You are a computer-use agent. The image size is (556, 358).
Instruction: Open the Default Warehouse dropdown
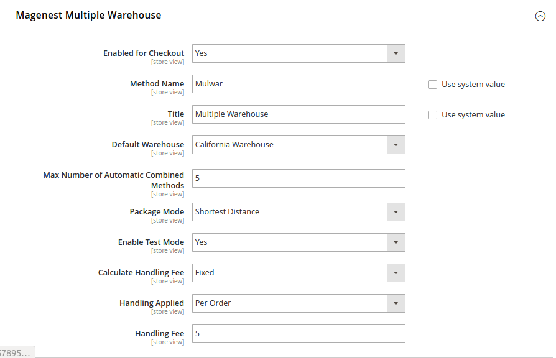coord(299,145)
